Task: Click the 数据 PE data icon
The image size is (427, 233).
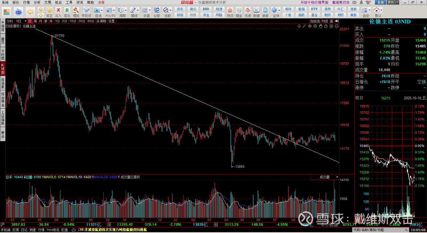Action: tap(256, 12)
